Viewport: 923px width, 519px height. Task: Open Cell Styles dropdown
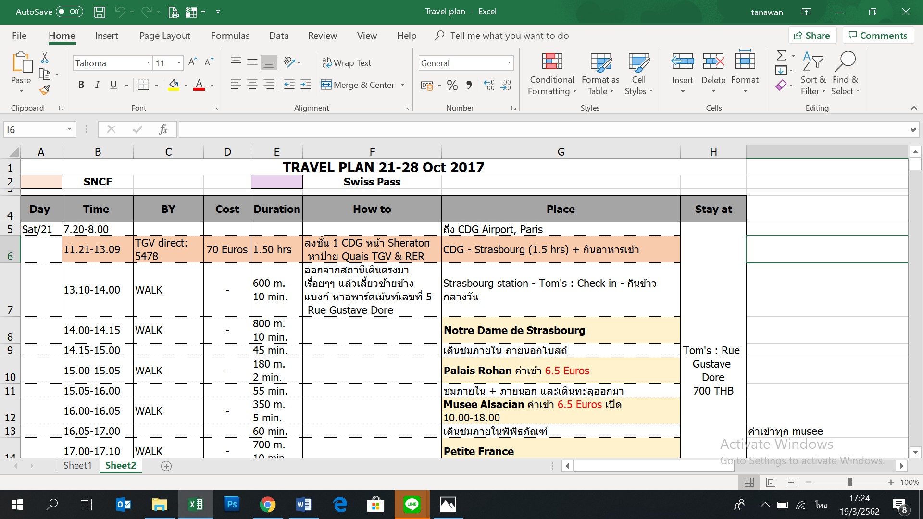click(638, 74)
